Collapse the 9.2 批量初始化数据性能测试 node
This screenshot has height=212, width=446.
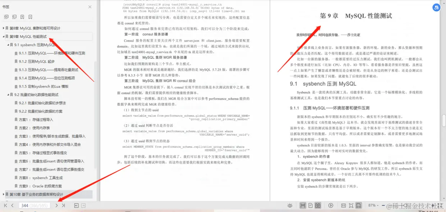[9, 95]
